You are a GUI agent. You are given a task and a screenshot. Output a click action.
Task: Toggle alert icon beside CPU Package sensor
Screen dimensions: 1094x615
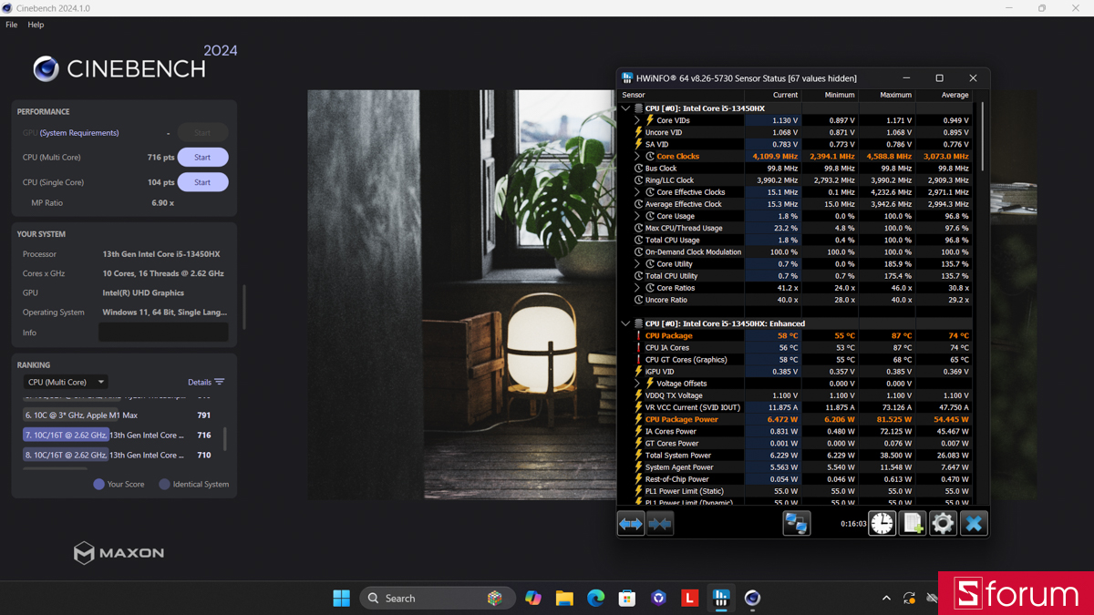click(x=638, y=335)
